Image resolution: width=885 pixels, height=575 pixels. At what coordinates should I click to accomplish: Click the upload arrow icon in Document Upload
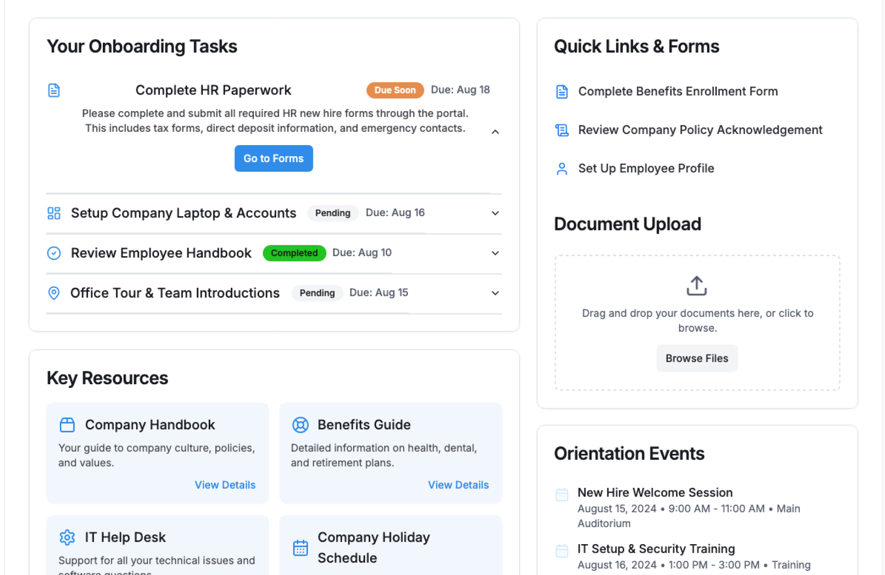tap(696, 286)
